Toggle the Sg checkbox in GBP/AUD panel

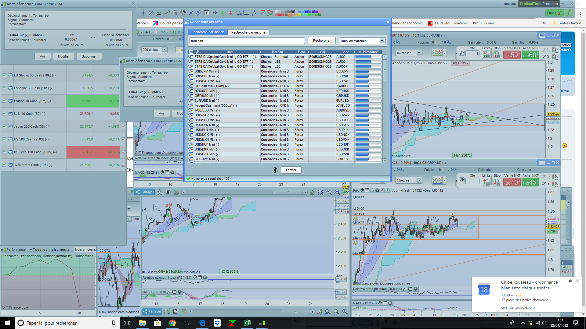coord(544,177)
